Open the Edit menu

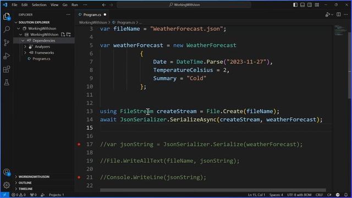[x=24, y=5]
